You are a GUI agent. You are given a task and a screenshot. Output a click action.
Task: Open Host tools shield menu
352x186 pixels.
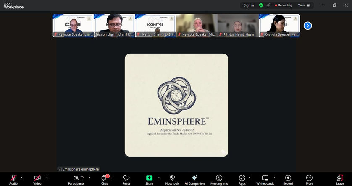point(172,180)
